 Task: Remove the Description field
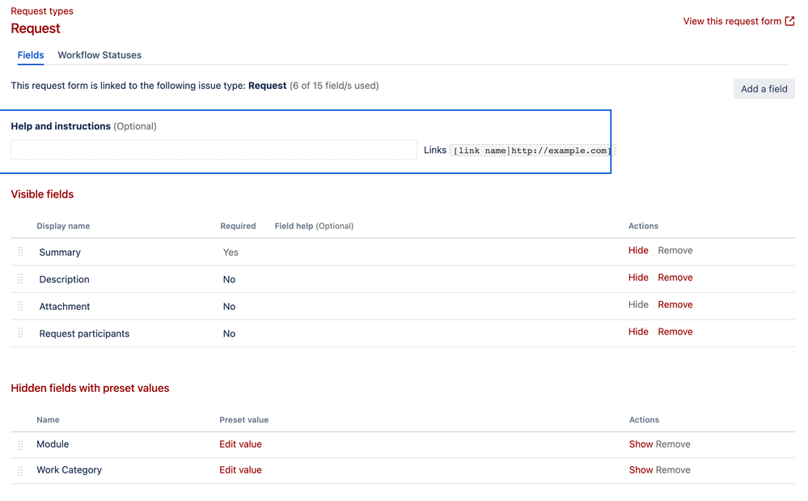click(675, 278)
